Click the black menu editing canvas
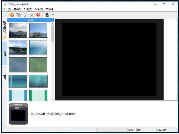The height and width of the screenshot is (134, 179). (x=109, y=59)
